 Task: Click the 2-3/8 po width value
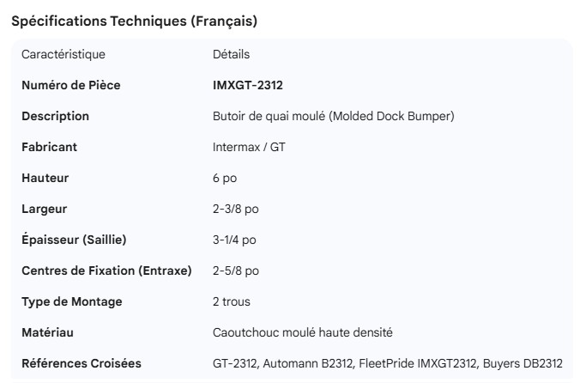pyautogui.click(x=234, y=210)
